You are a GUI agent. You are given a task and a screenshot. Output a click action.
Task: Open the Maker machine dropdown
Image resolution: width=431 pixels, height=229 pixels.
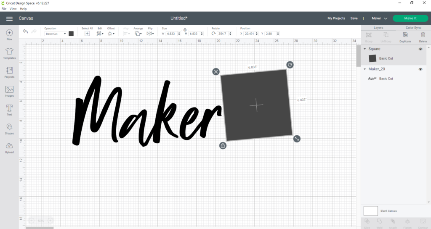(379, 18)
